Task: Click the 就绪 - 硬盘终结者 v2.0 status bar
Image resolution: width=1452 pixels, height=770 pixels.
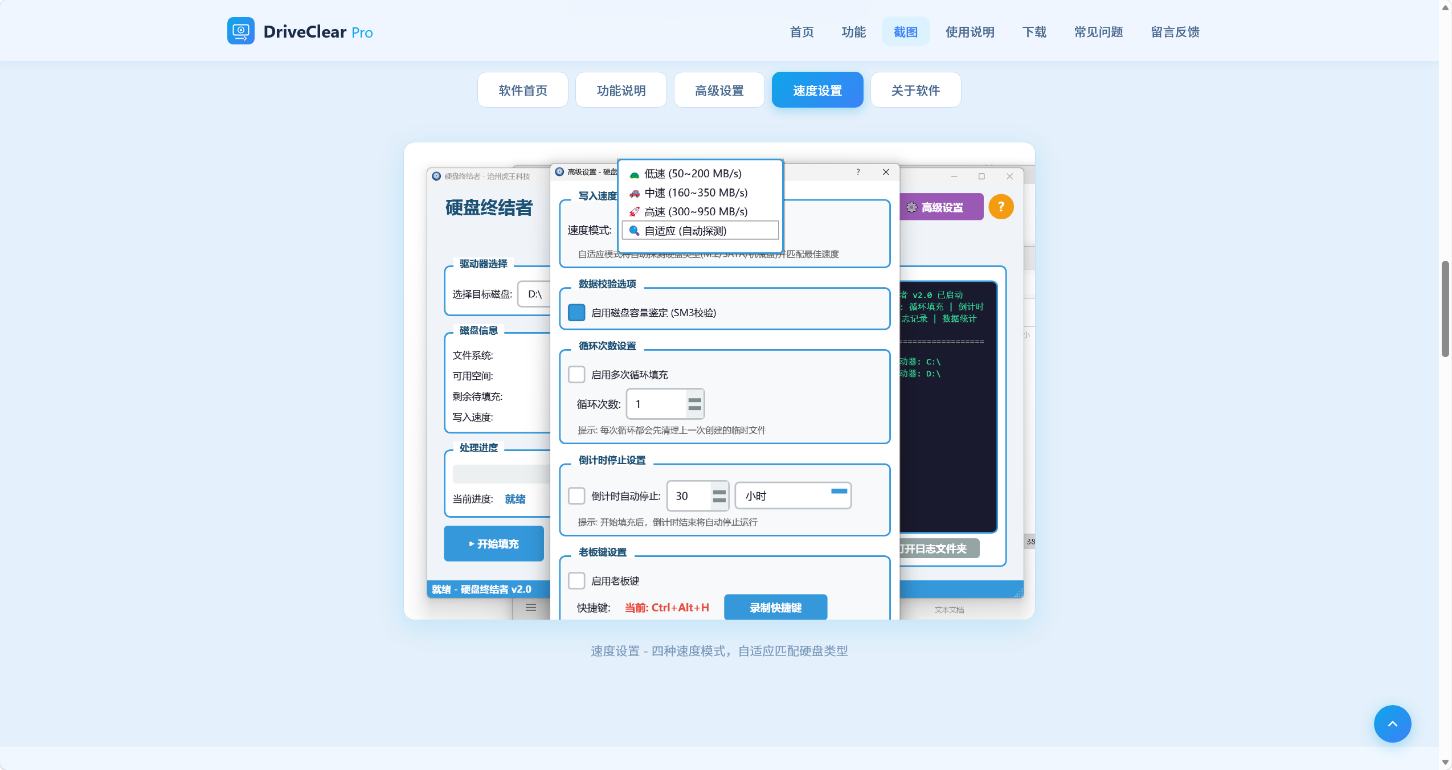Action: 488,589
